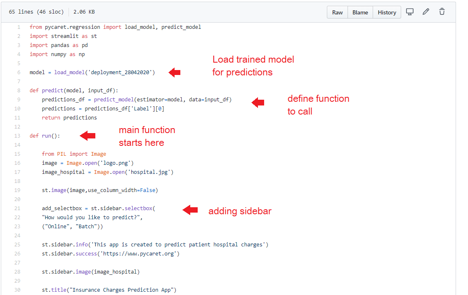View the Raw file contents

(x=337, y=12)
